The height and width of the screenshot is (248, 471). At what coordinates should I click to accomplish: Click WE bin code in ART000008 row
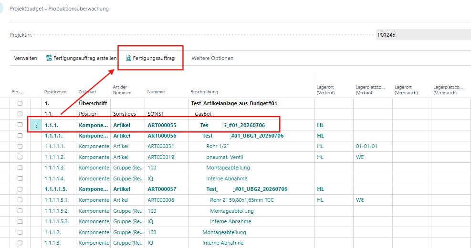360,200
